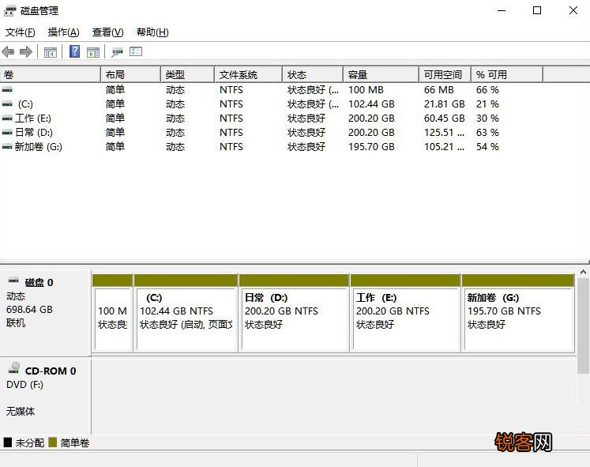
Task: Open the 操作(A) menu
Action: click(64, 32)
